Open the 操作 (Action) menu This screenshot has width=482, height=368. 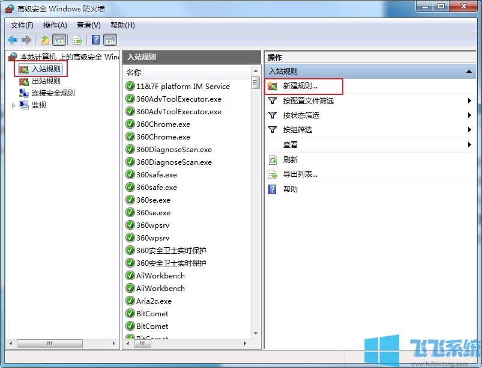[x=55, y=25]
